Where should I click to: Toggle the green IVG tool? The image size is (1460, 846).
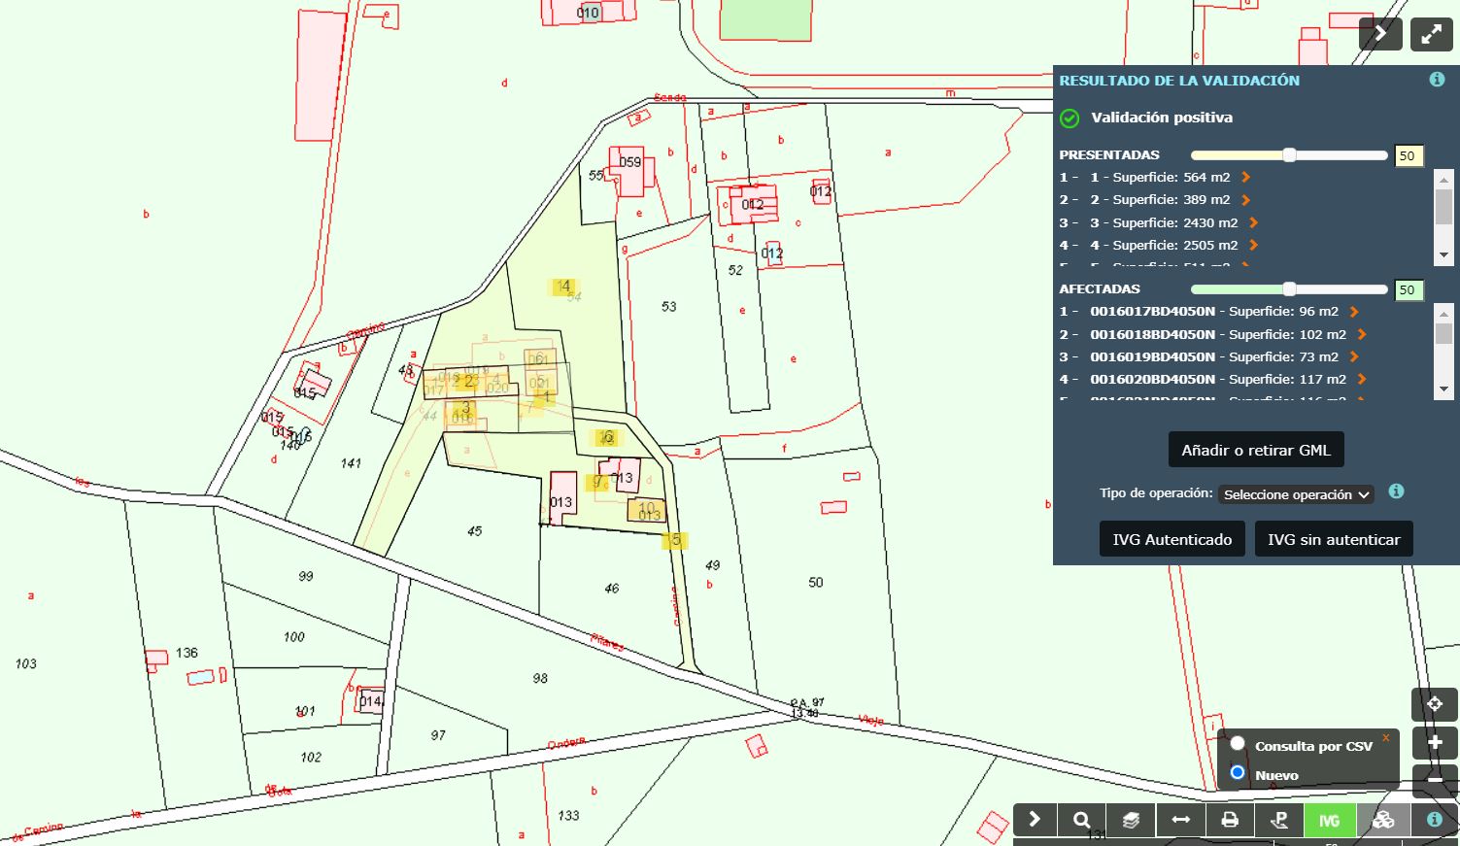[x=1329, y=820]
